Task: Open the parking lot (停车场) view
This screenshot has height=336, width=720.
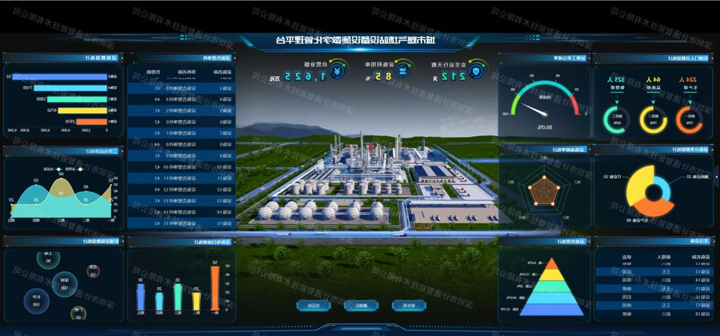Action: pos(409,306)
